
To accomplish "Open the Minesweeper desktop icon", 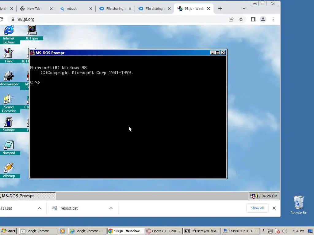I will coord(9,79).
